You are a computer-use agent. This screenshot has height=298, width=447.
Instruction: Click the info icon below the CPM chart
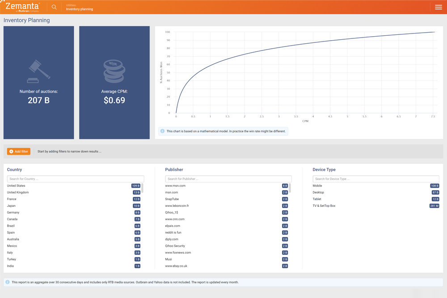[162, 131]
